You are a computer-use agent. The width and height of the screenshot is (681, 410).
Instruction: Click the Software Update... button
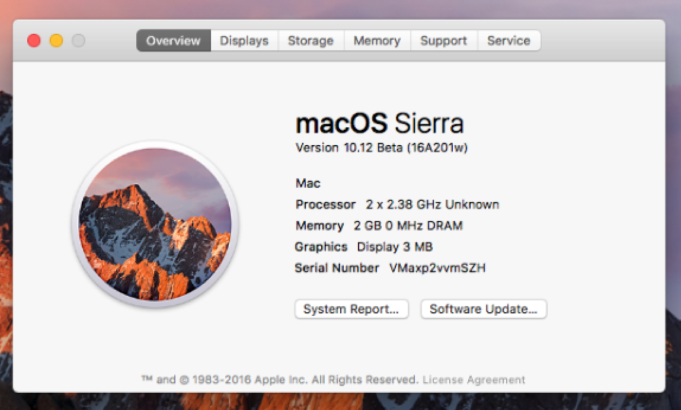pos(484,309)
